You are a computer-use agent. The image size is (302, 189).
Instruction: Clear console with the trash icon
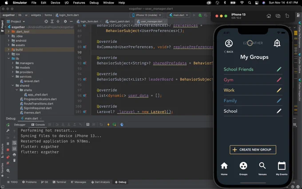point(15,160)
